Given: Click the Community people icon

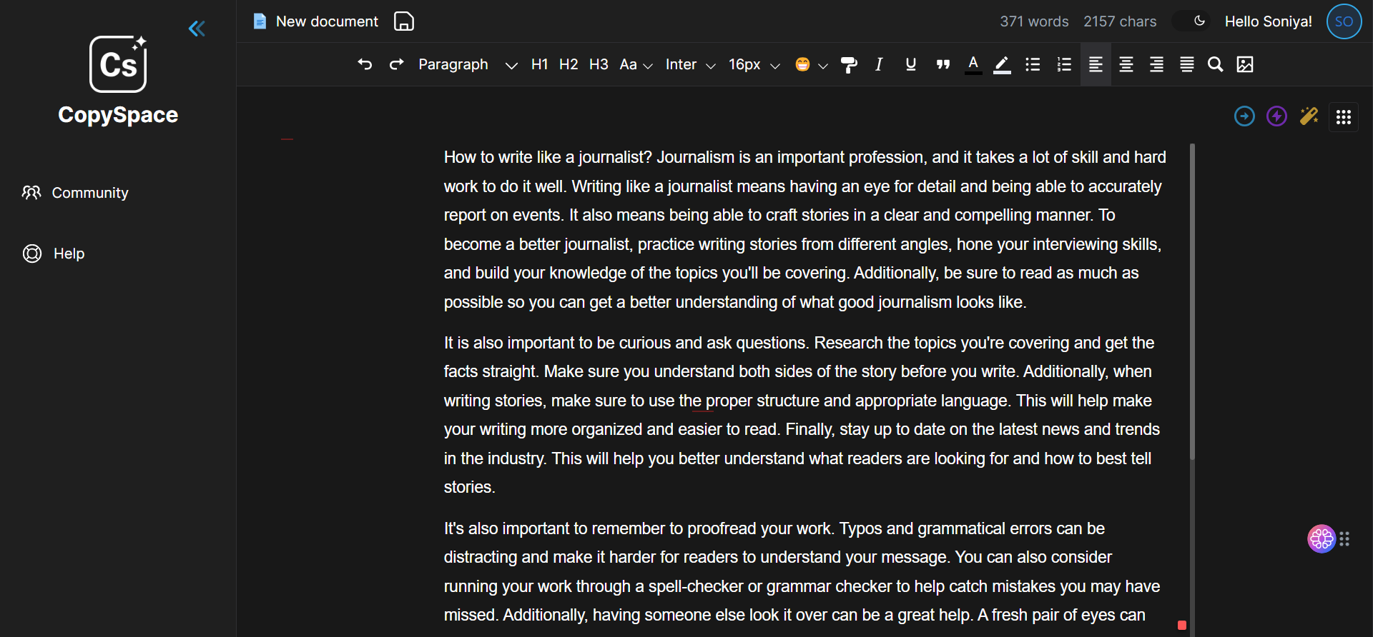Looking at the screenshot, I should tap(31, 193).
